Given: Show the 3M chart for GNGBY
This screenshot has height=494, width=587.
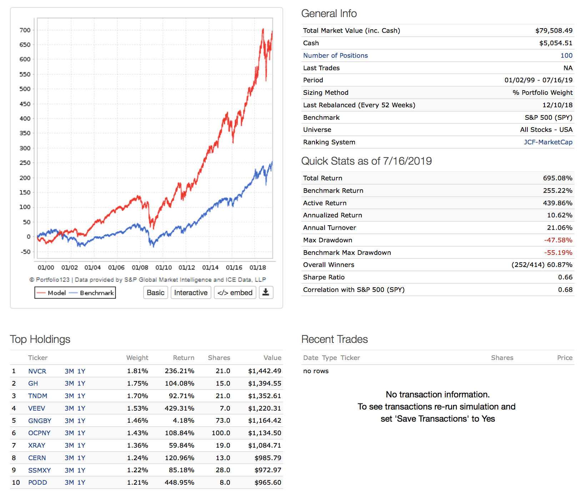Looking at the screenshot, I should (69, 421).
